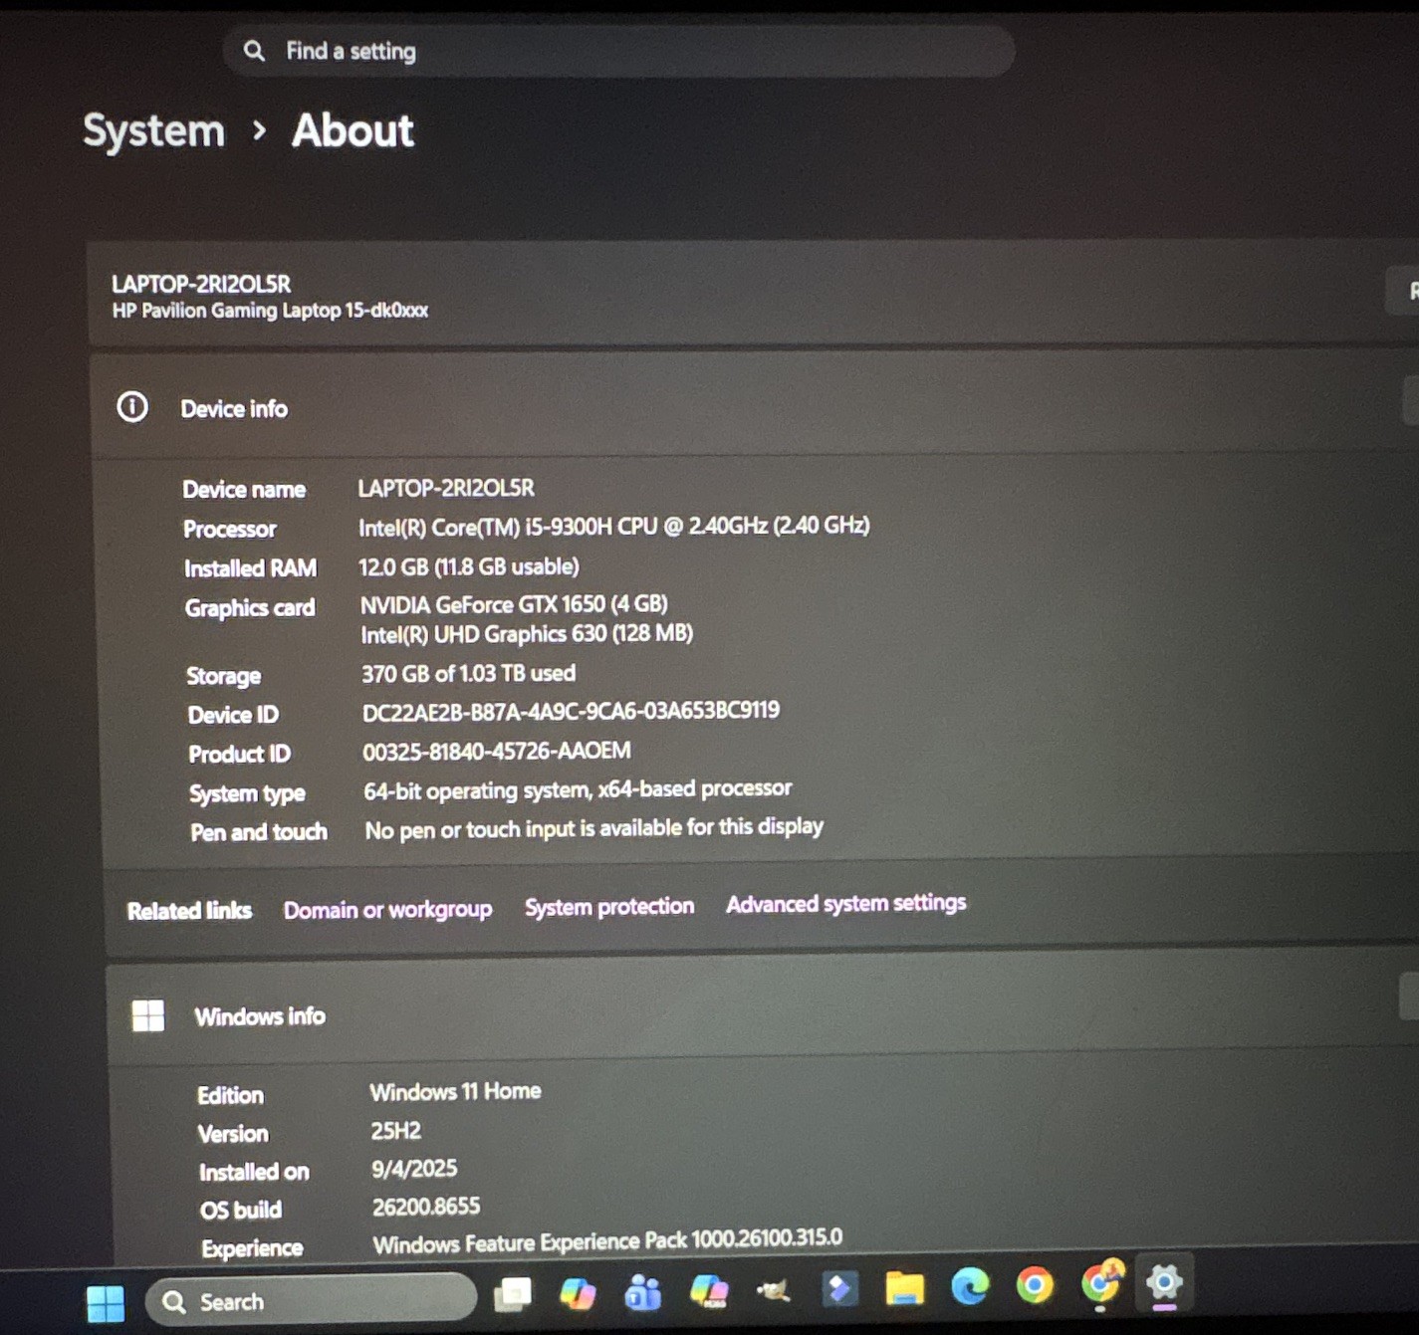Select installed on date 9/4/2025
This screenshot has height=1335, width=1419.
(414, 1169)
